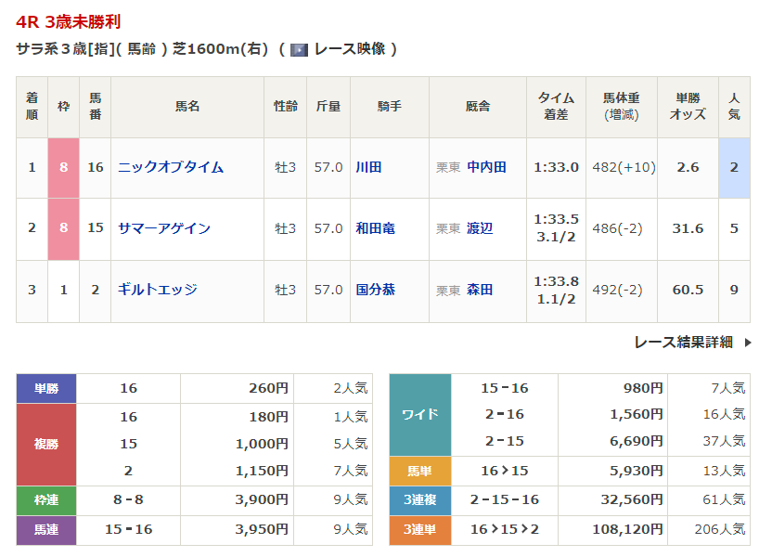Open horse ギルトエッジ page
This screenshot has width=772, height=557.
tap(158, 290)
